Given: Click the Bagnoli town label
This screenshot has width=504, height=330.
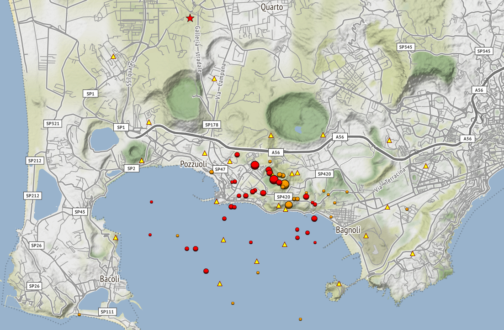Looking at the screenshot, I should pyautogui.click(x=349, y=230).
